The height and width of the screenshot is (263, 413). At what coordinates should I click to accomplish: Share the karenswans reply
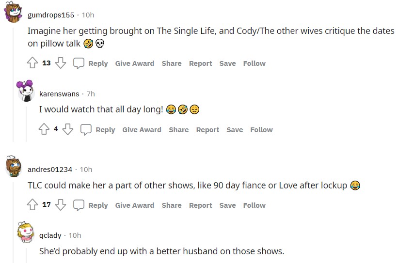(x=178, y=130)
